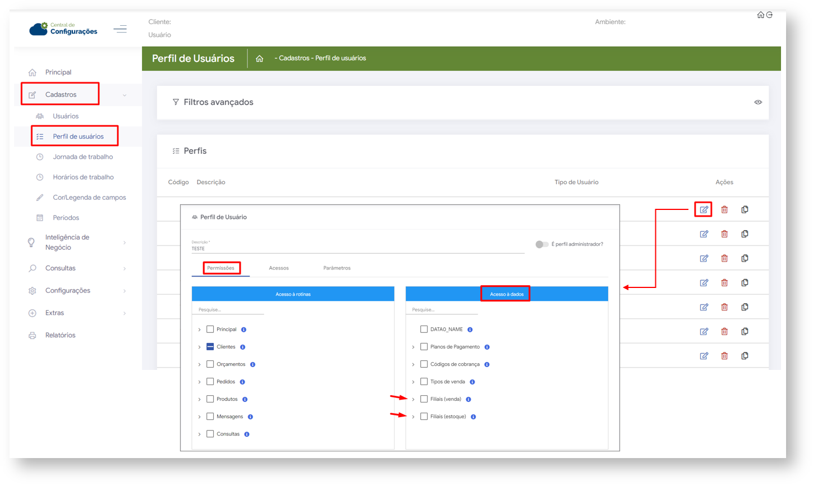Click the info icon next to Orçamentos
This screenshot has width=813, height=485.
pyautogui.click(x=252, y=365)
